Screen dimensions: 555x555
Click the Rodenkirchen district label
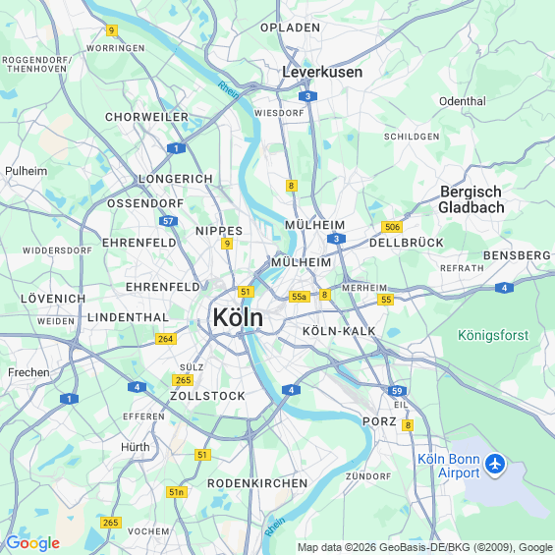tap(257, 483)
